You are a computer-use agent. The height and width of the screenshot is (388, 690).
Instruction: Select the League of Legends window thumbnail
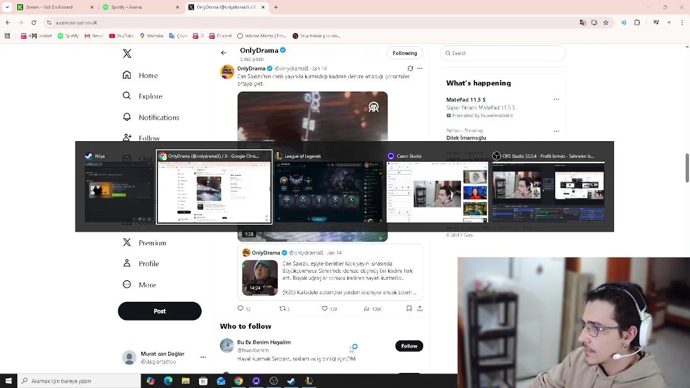(328, 187)
